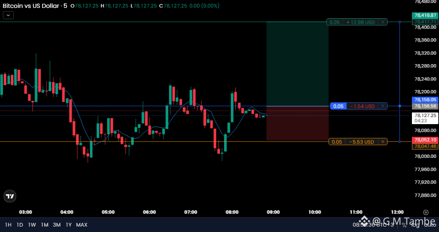Click the 78,417.71 price tag

click(425, 22)
